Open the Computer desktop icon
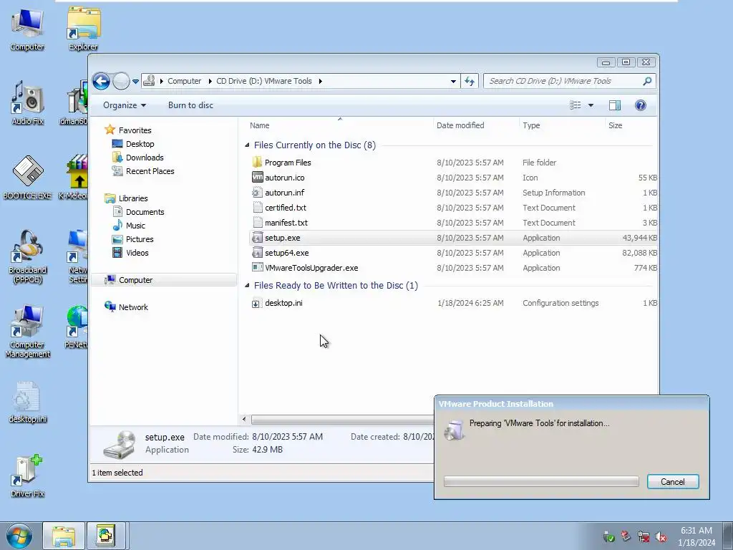733x550 pixels. click(x=26, y=29)
